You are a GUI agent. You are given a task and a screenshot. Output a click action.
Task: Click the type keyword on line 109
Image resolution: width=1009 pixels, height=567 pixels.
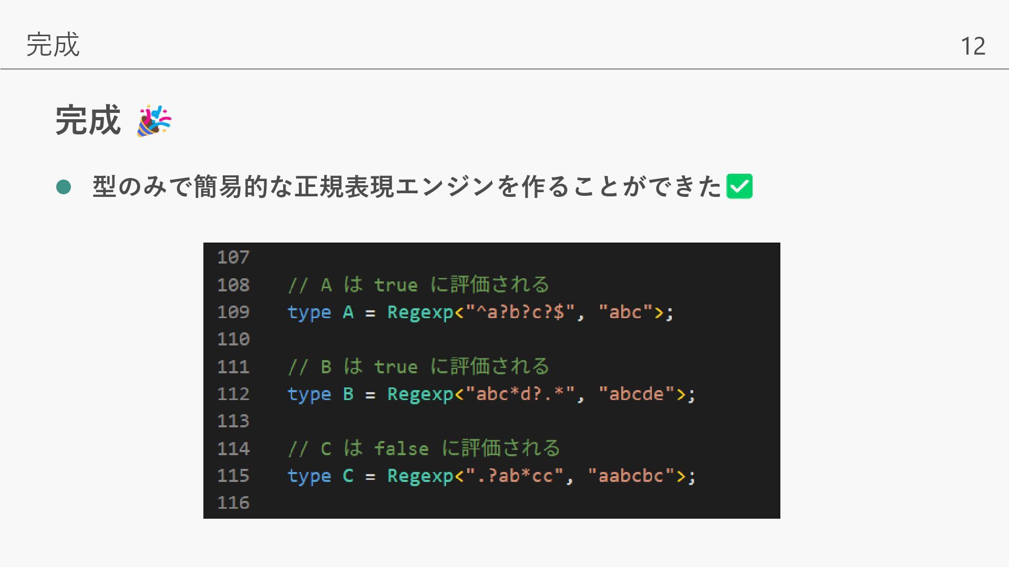pyautogui.click(x=309, y=312)
